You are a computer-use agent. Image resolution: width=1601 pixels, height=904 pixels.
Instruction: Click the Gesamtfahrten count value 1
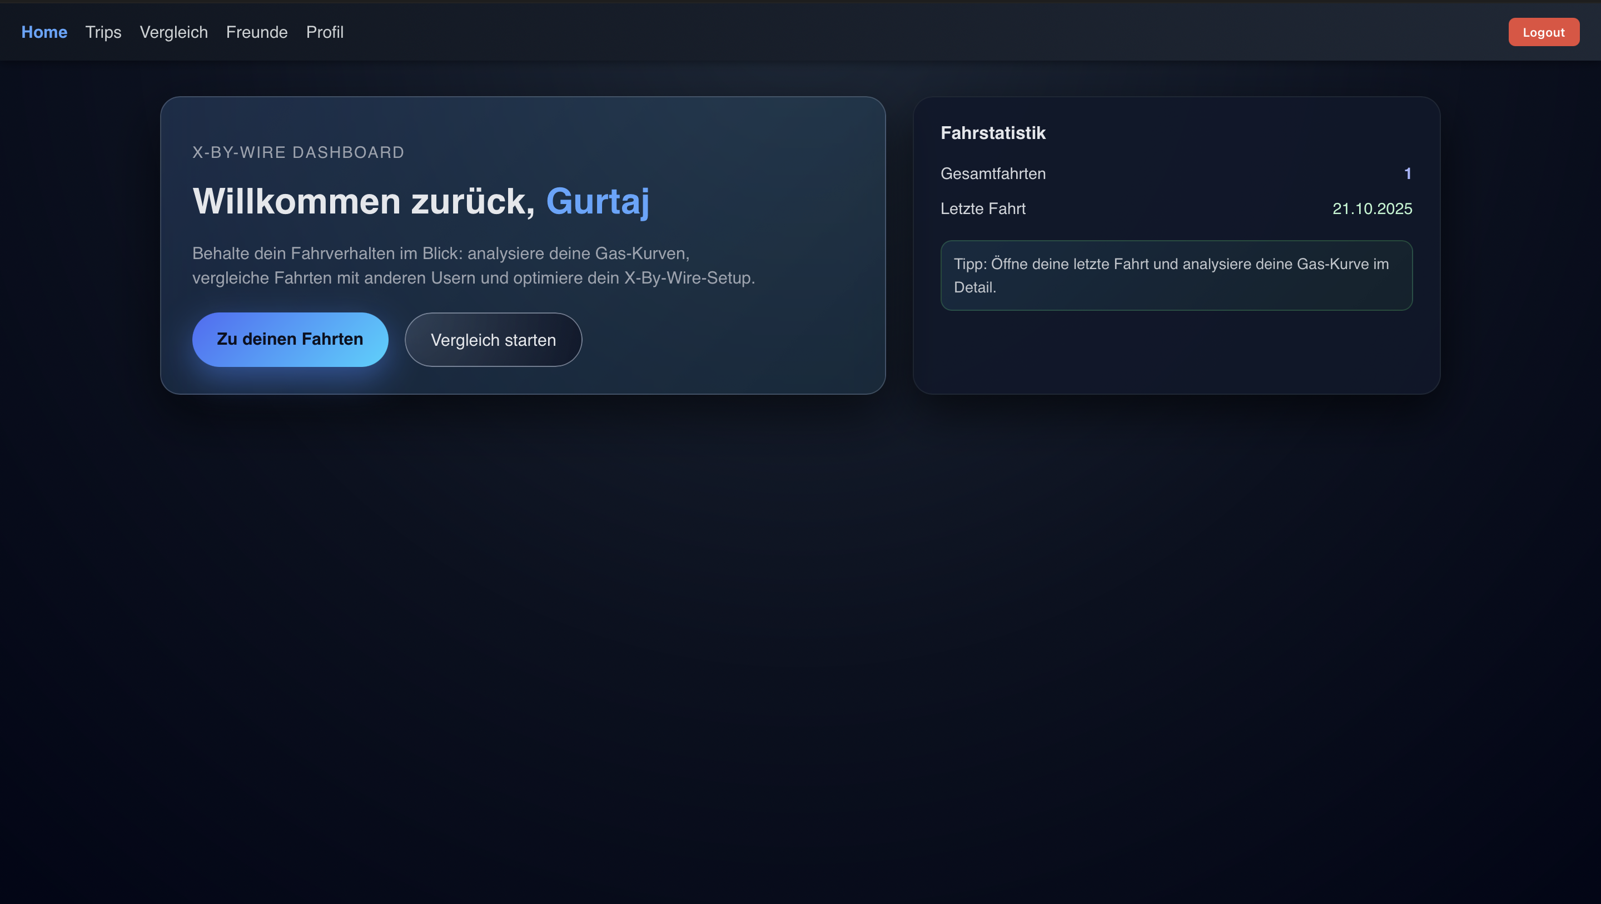pos(1408,173)
